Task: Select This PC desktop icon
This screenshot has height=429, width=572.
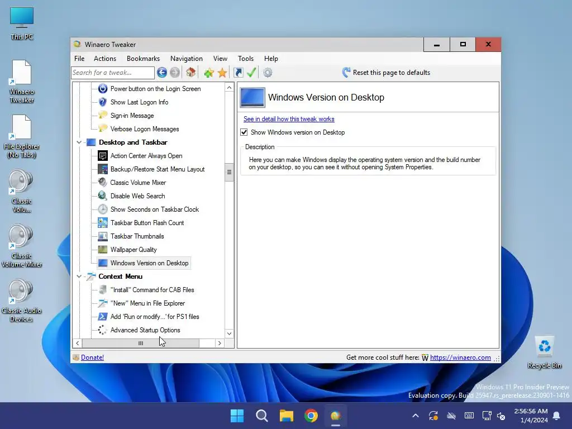Action: 22,23
